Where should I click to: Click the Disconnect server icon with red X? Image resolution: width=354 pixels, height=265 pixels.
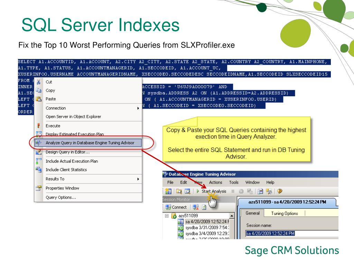(x=196, y=207)
